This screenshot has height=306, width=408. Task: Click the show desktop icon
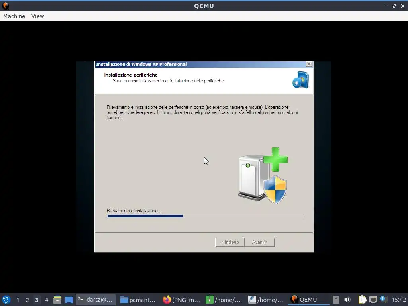click(69, 300)
